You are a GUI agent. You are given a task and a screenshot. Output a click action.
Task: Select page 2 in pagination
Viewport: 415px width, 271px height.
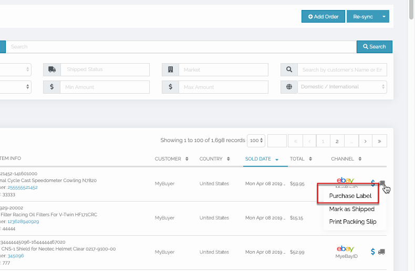tap(337, 141)
